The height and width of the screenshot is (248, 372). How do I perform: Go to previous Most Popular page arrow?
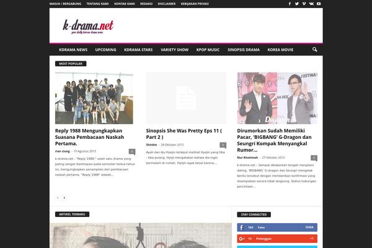point(58,197)
